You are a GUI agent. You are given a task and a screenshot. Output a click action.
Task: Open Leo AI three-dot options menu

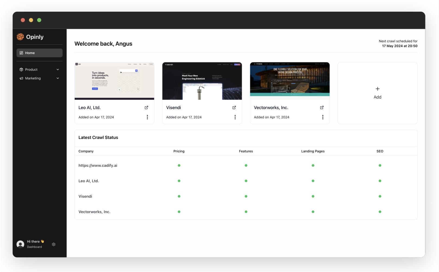pyautogui.click(x=147, y=117)
